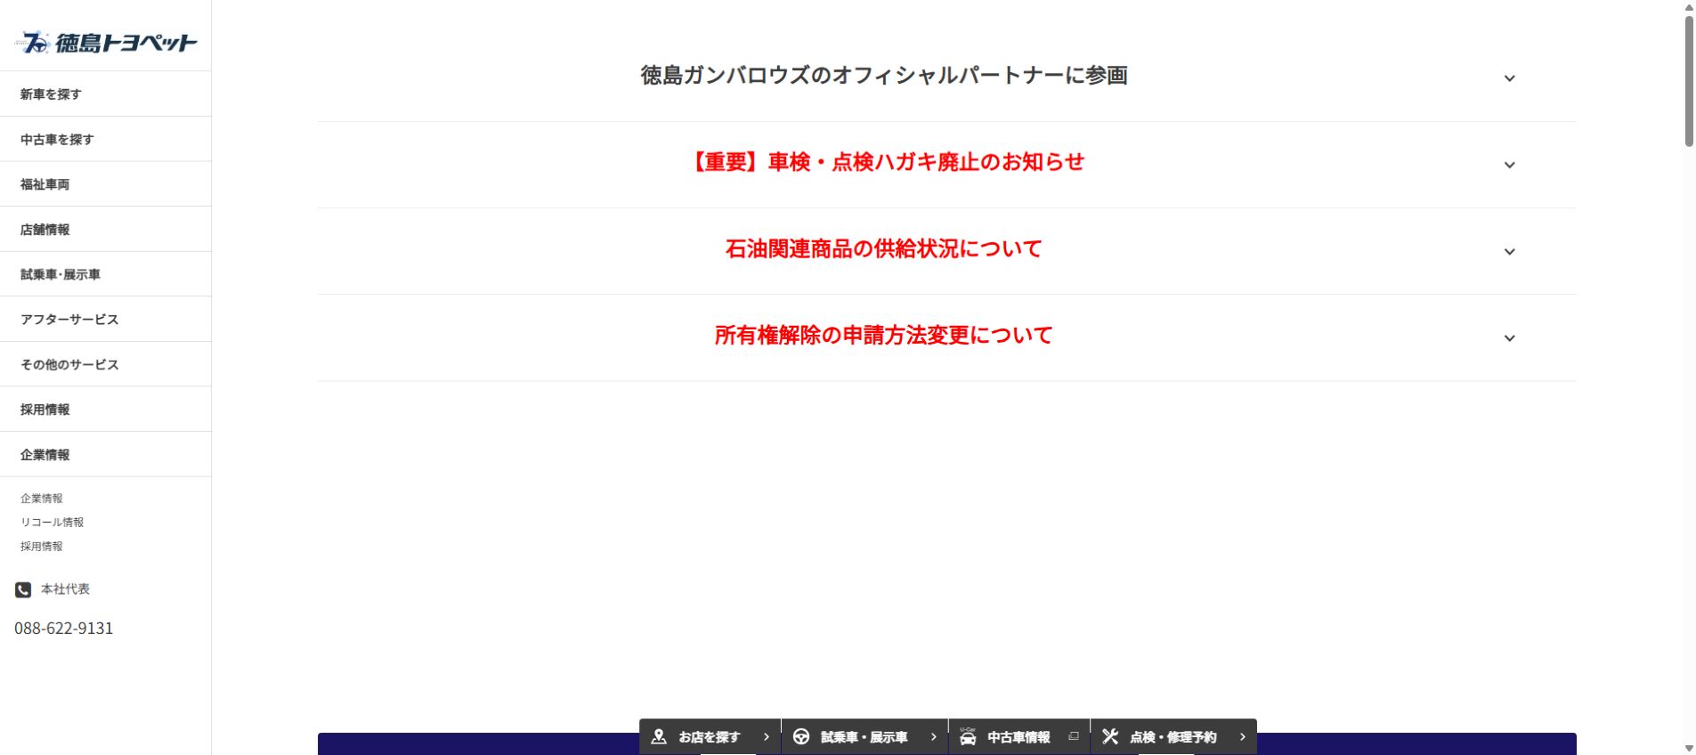This screenshot has width=1696, height=755.
Task: Follow the small 企業情報 sub-link
Action: (x=42, y=499)
